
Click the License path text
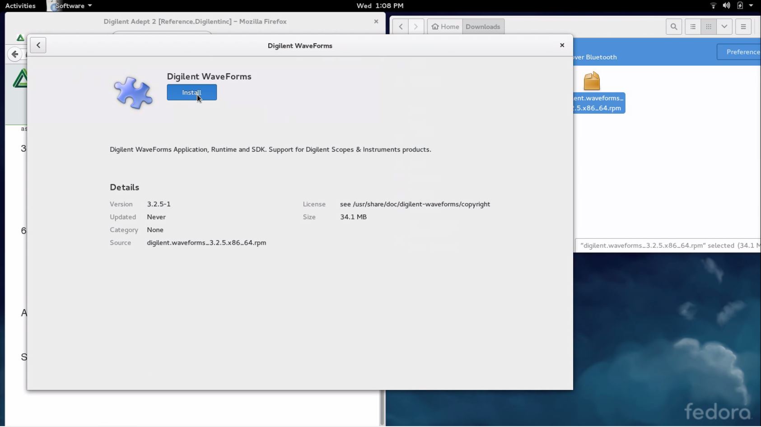pyautogui.click(x=415, y=204)
